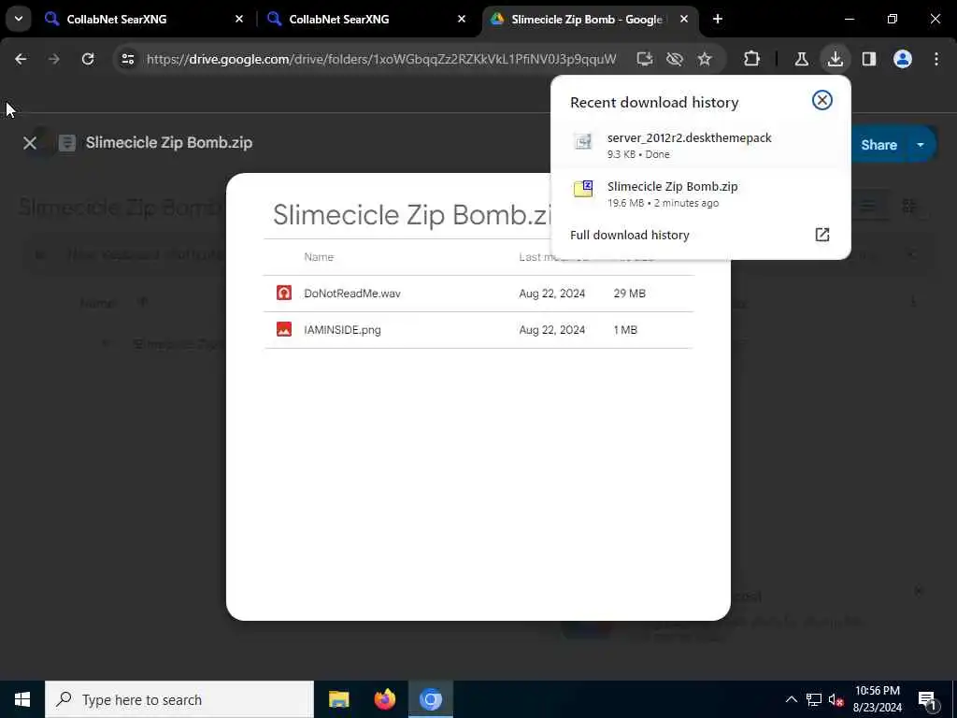Screen dimensions: 957x718
Task: Click the Downloads toolbar icon
Action: click(836, 59)
